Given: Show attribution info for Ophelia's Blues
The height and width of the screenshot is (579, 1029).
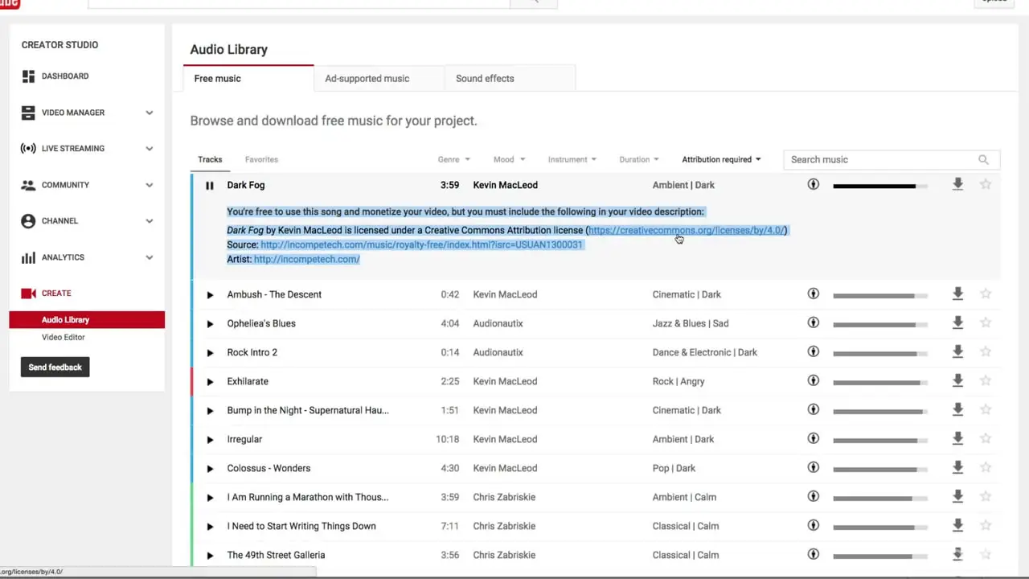Looking at the screenshot, I should (x=813, y=323).
